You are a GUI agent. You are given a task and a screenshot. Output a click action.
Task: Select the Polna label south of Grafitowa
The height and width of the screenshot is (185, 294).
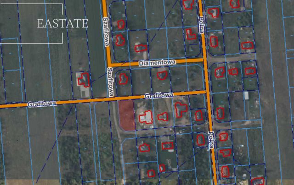(211, 140)
